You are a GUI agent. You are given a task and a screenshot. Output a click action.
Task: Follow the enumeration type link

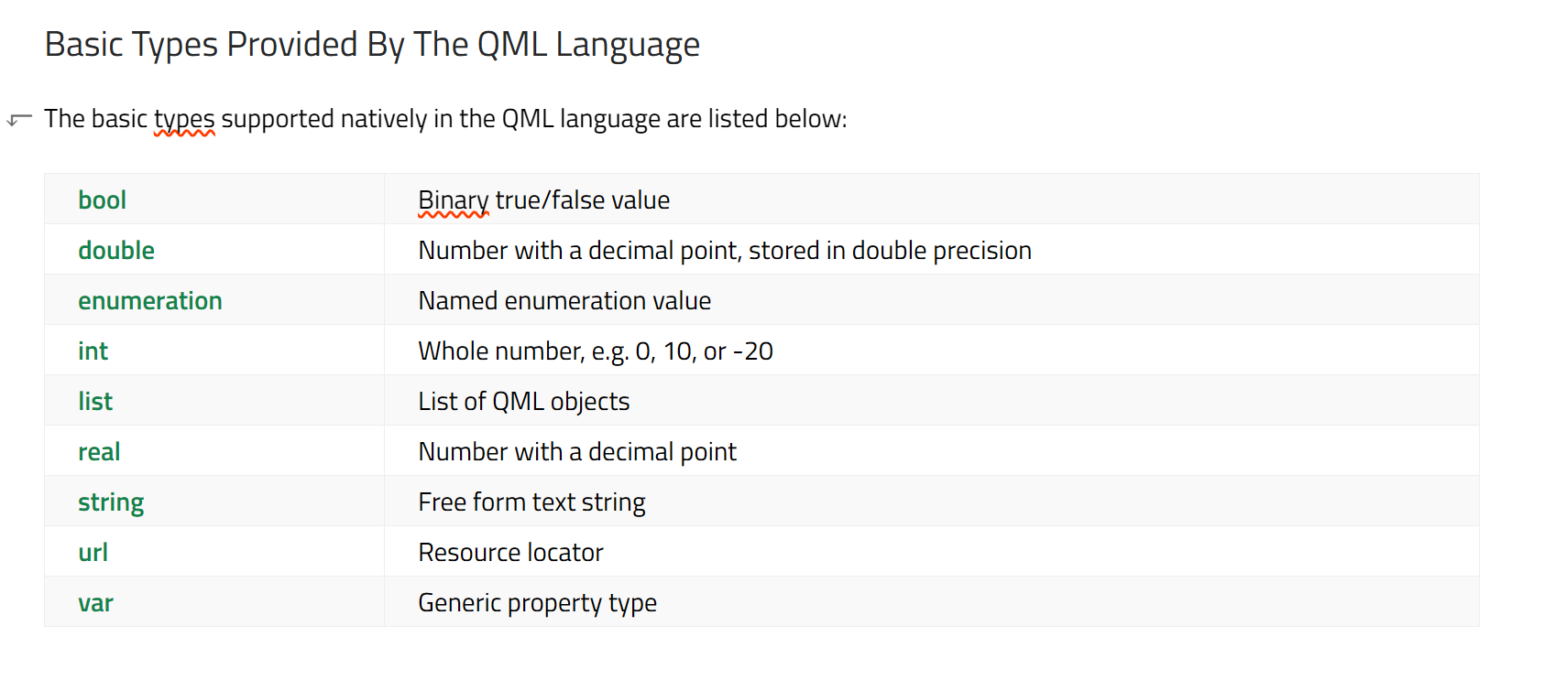coord(150,300)
